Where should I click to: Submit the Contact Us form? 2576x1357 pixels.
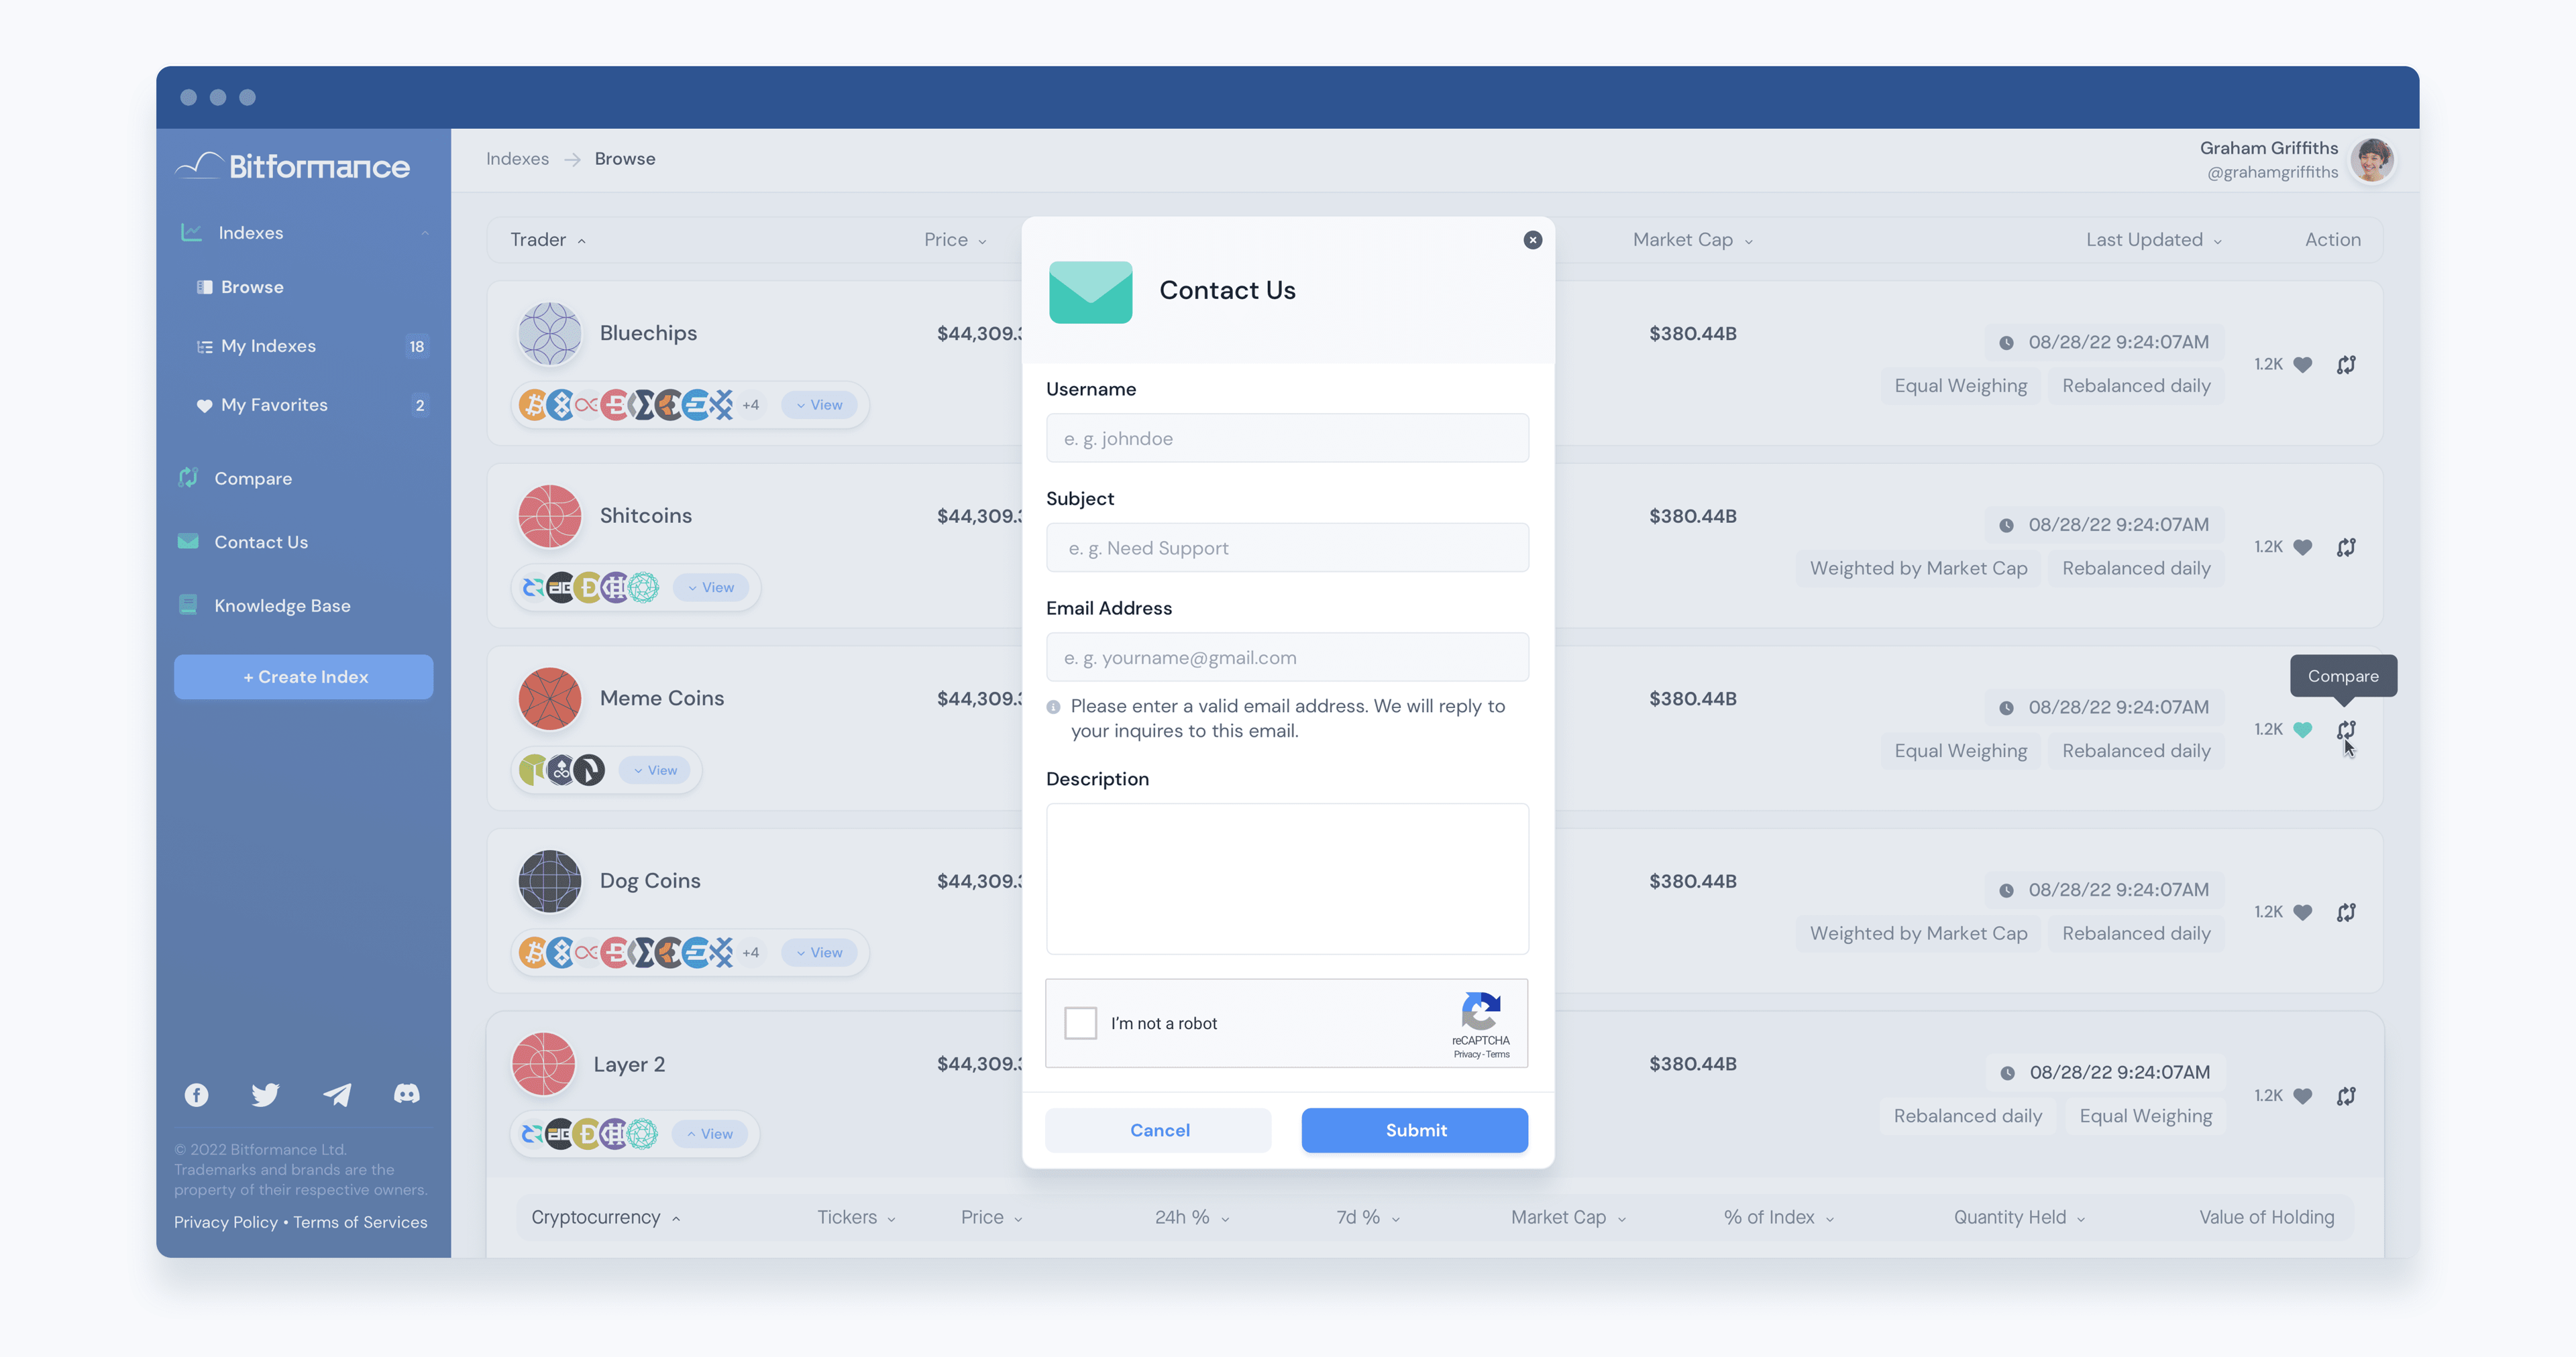click(x=1414, y=1130)
